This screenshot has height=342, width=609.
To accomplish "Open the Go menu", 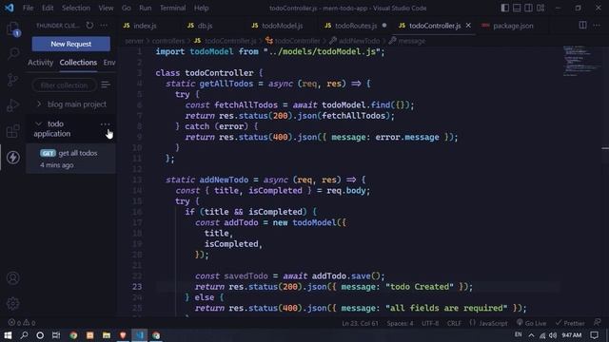I will (x=126, y=8).
